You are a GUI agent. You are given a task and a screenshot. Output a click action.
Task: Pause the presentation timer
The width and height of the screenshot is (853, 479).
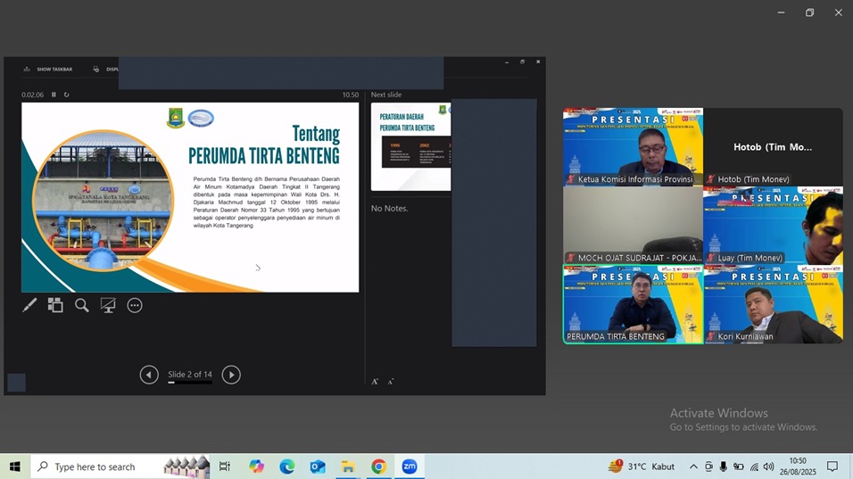click(x=54, y=95)
